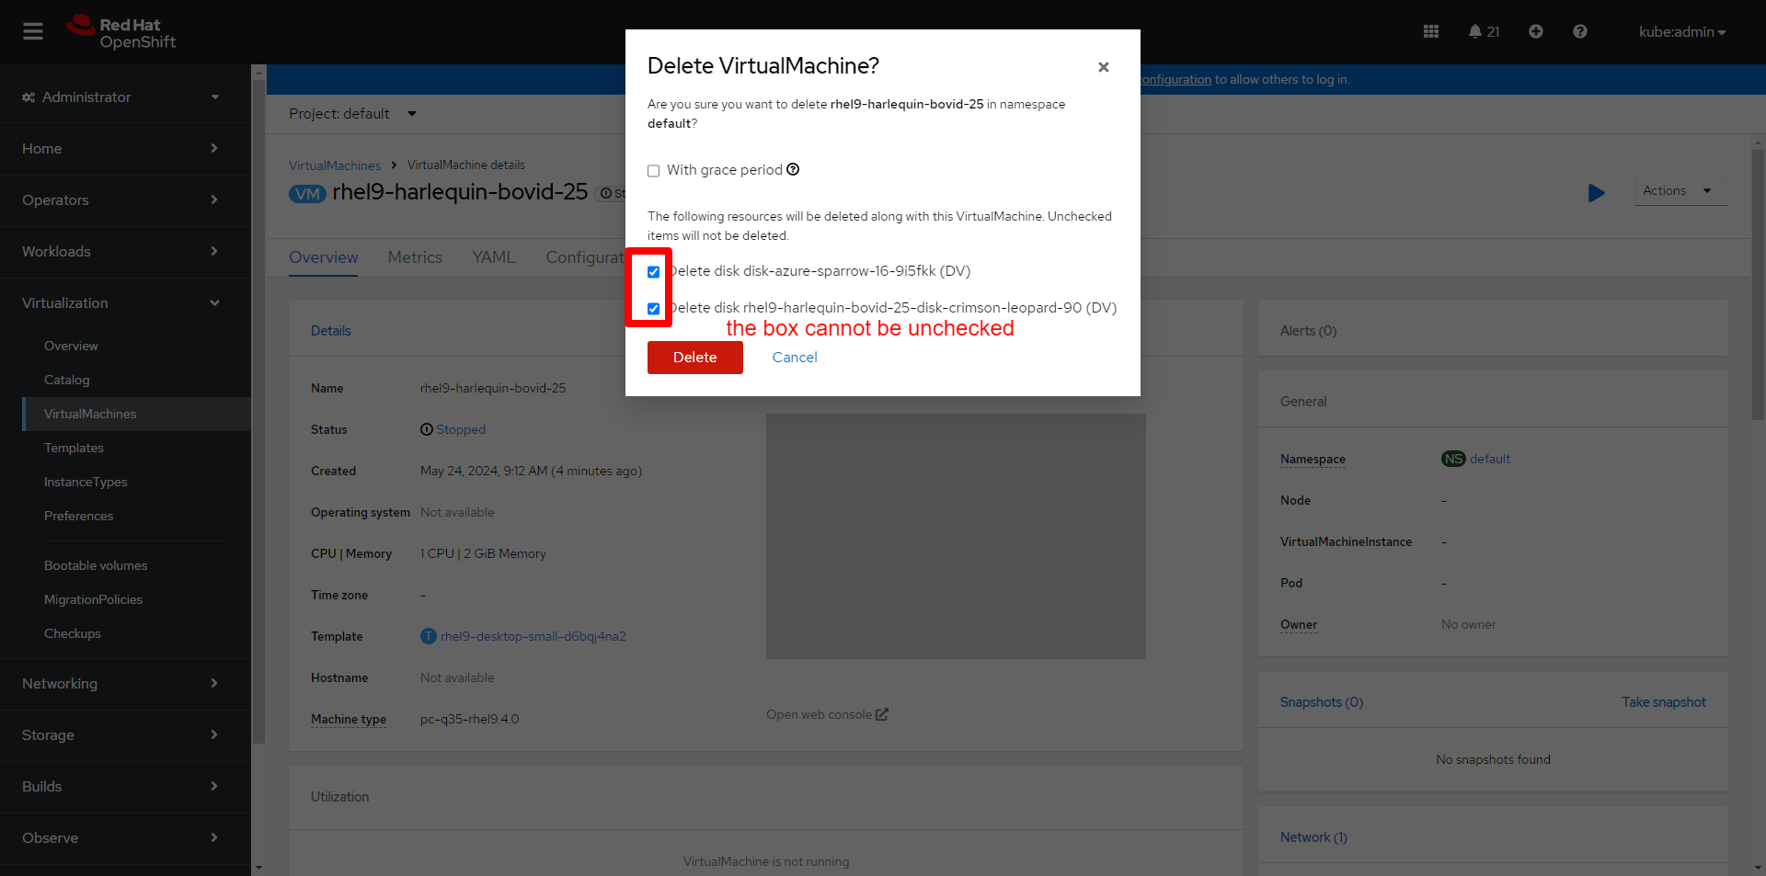Screen dimensions: 1766x876
Task: Open template rhel9-desktop-small-d6bqj4na2 link
Action: [533, 636]
